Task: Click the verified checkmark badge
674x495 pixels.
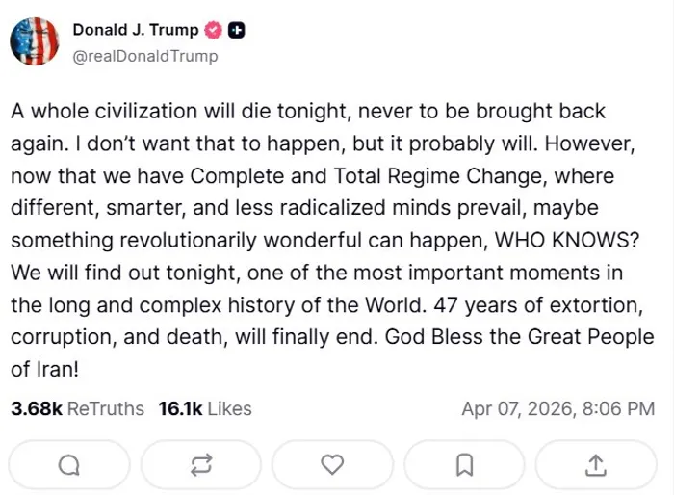Action: point(213,30)
